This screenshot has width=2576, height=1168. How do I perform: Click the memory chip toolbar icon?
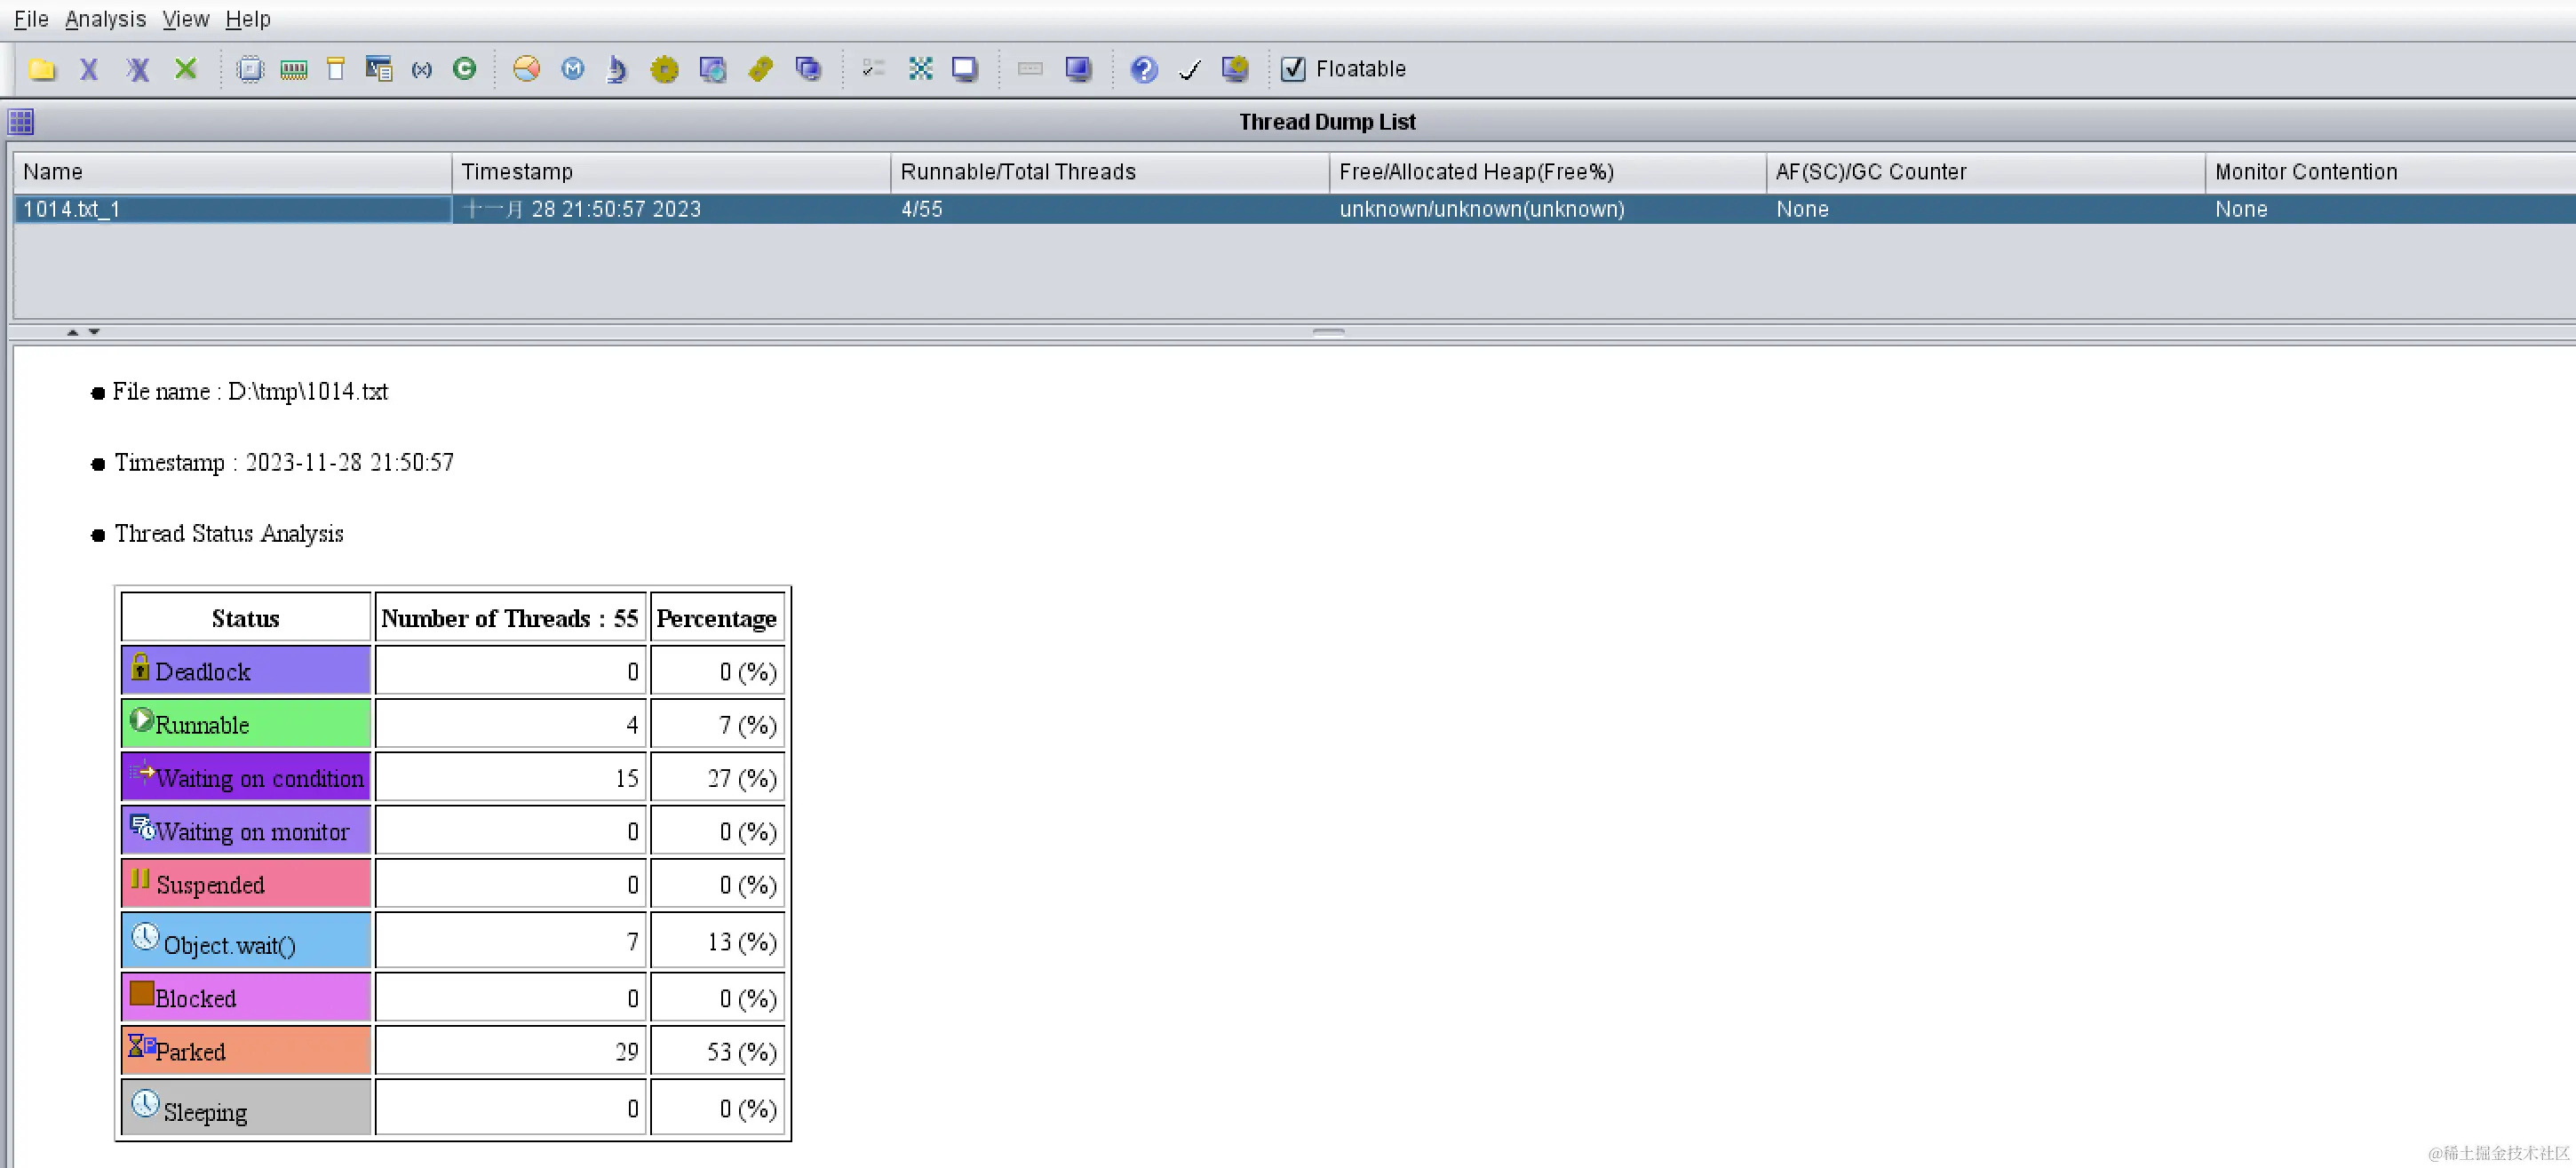(x=294, y=69)
